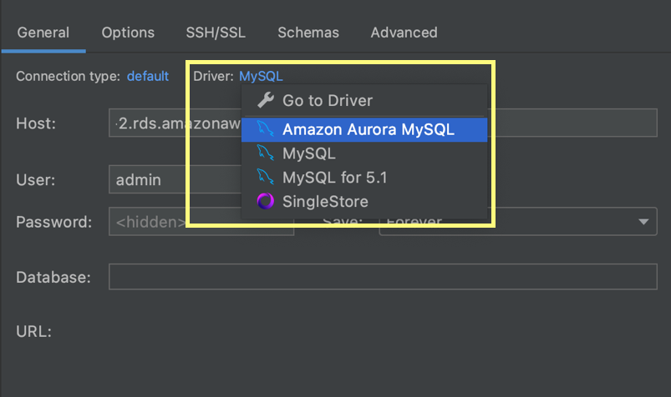Click the default connection type link
Screen dimensions: 671x397
point(148,76)
